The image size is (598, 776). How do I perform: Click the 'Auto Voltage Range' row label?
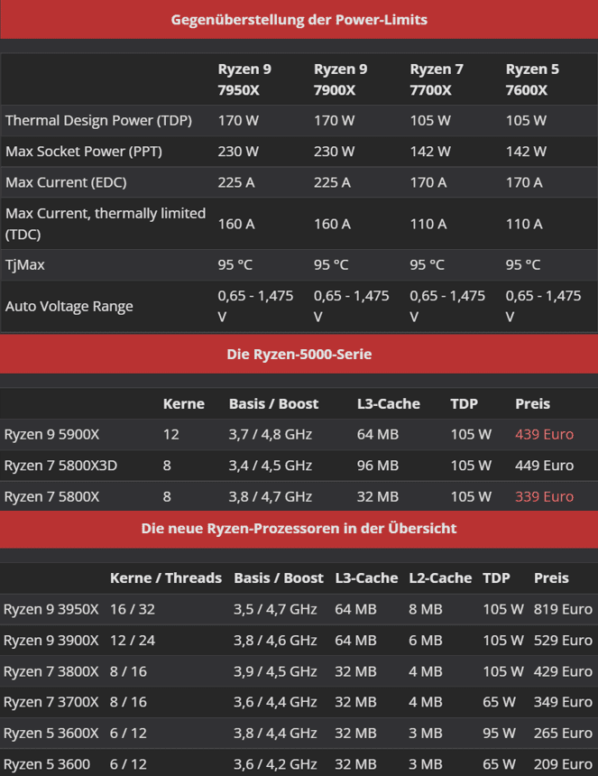coord(69,307)
